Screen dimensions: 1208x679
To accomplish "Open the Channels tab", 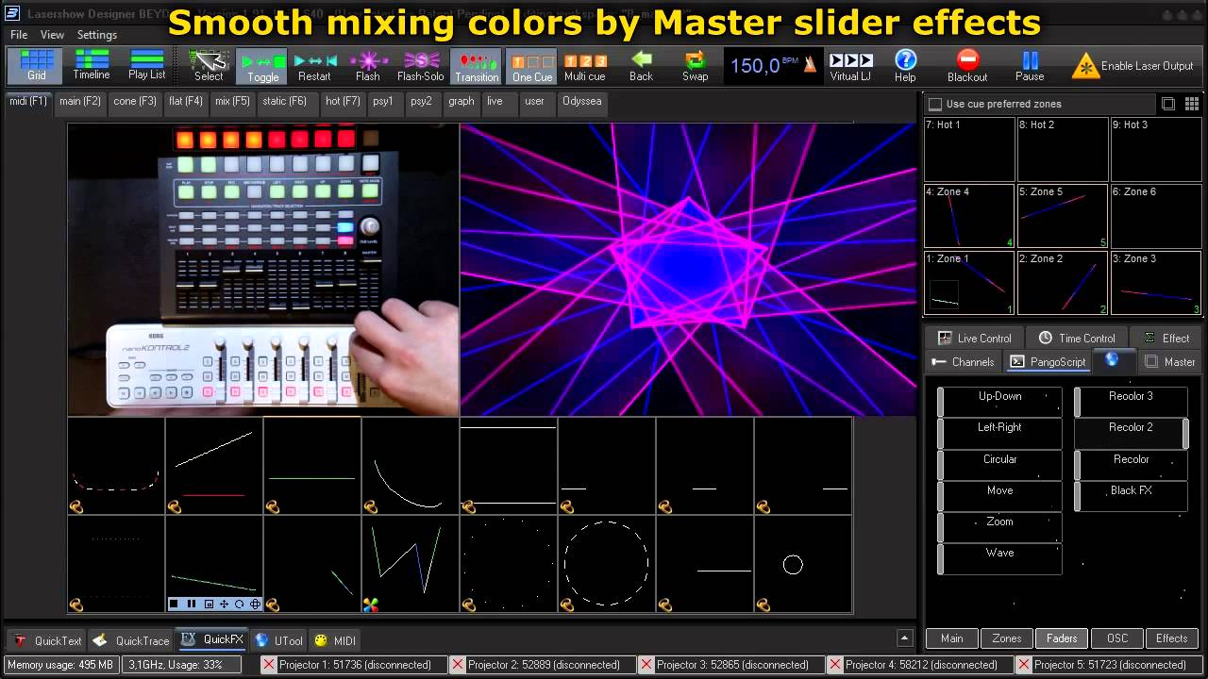I will [x=962, y=361].
